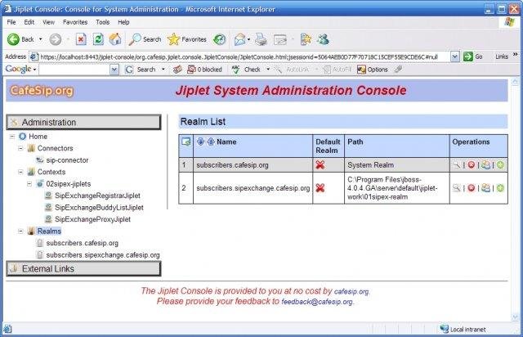Select SipExchangeRegistrarJiplet in the tree
This screenshot has width=523, height=337.
point(97,195)
